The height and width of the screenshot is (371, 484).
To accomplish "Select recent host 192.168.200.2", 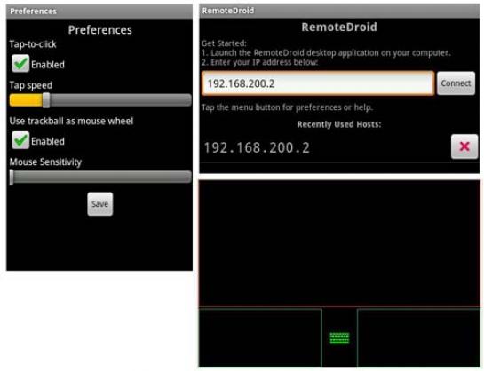I will (257, 147).
